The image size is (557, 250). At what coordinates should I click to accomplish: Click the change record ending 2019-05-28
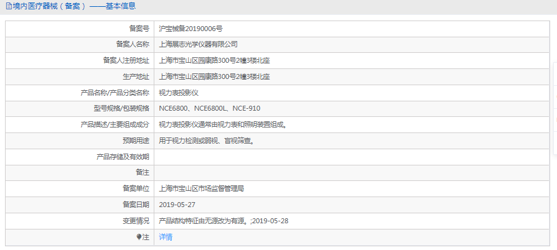[x=223, y=221]
